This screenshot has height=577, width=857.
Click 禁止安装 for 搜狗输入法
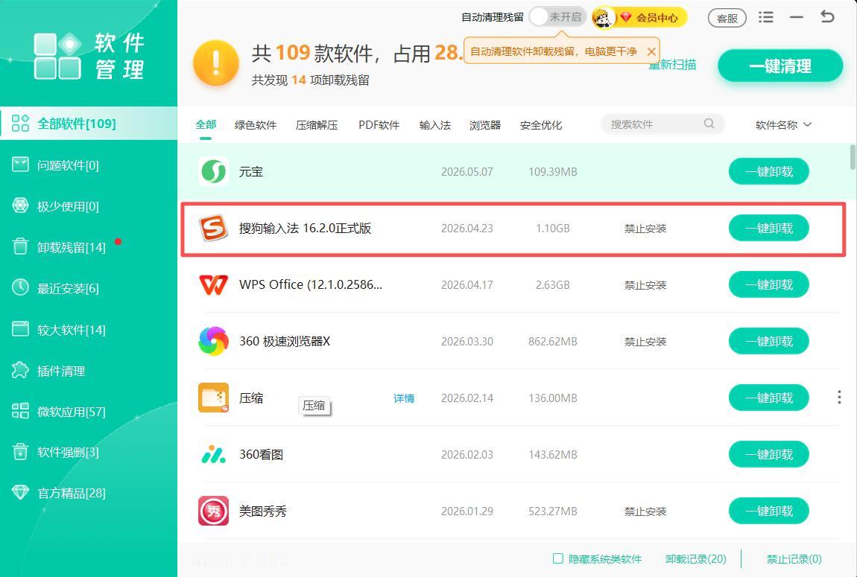[x=645, y=229]
